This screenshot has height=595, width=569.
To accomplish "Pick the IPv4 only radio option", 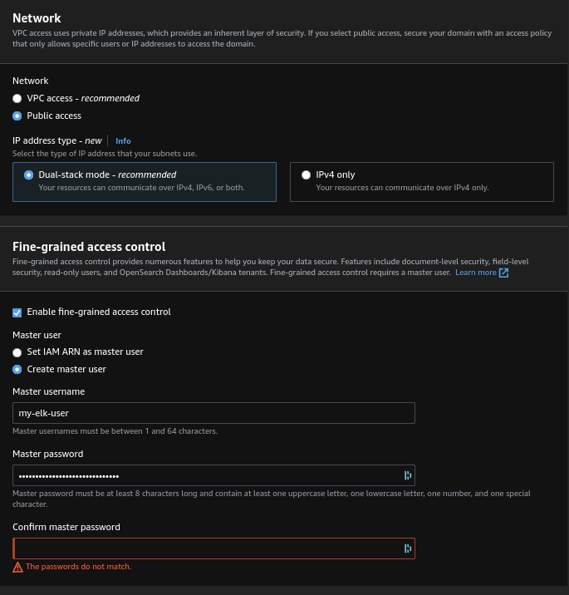I will coord(307,175).
